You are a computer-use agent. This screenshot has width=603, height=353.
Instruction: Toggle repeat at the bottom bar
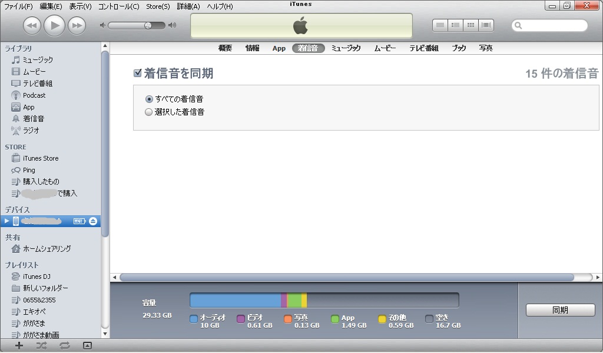click(x=65, y=346)
